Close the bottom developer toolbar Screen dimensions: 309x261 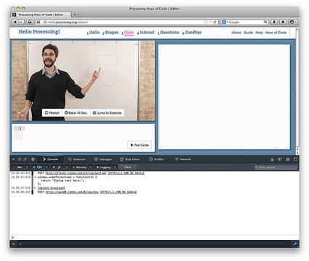[14, 244]
